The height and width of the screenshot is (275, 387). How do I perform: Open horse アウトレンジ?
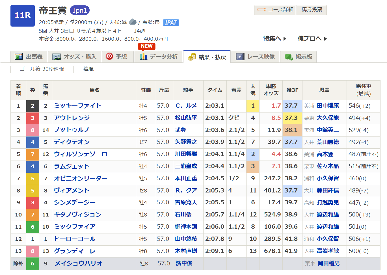point(72,118)
